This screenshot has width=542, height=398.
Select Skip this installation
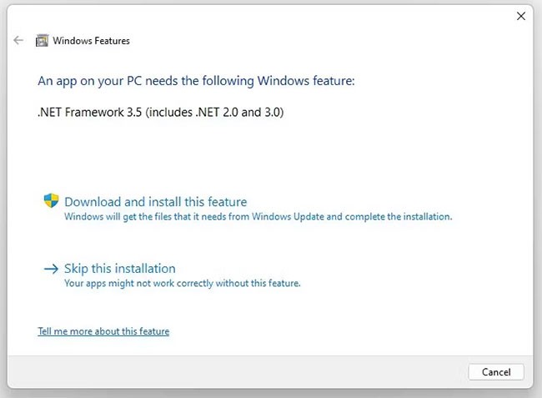120,269
